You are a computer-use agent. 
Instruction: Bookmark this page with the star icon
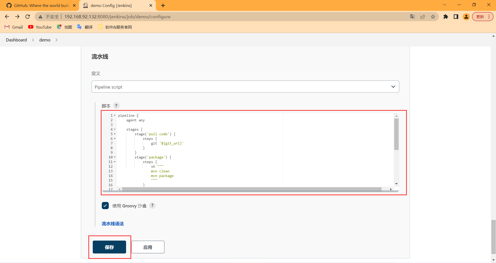(433, 17)
